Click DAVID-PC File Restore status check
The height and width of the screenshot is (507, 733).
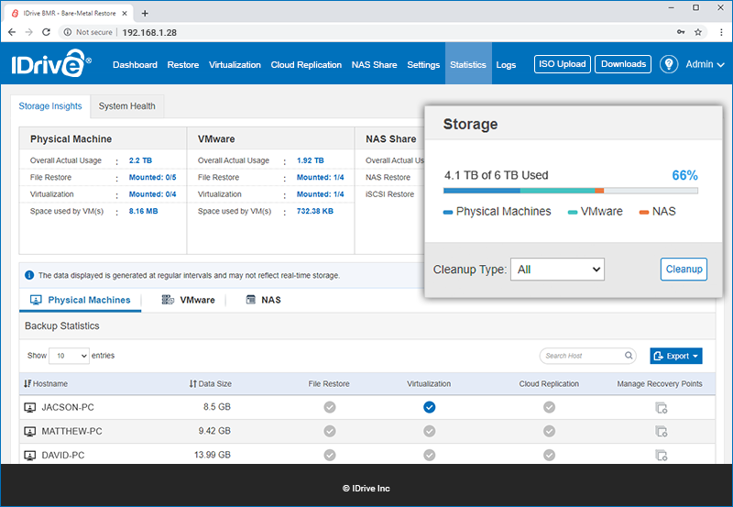click(x=330, y=455)
